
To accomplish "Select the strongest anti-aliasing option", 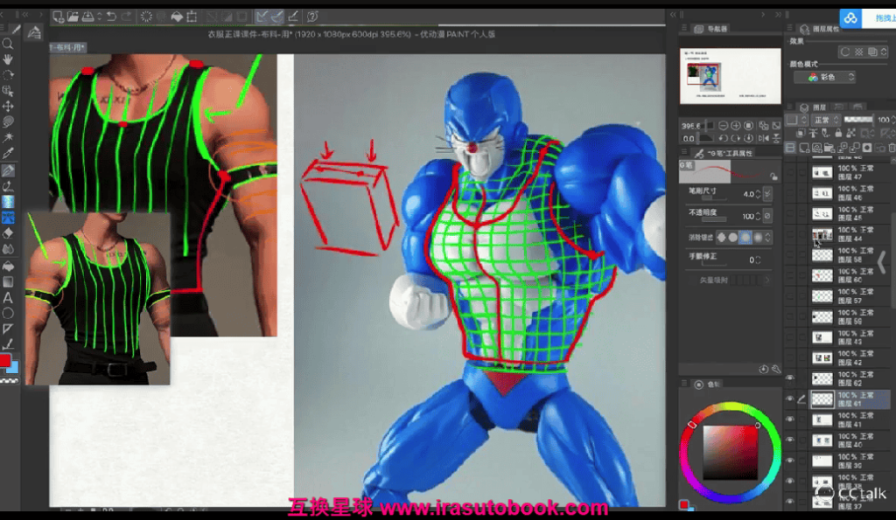I will click(x=758, y=237).
